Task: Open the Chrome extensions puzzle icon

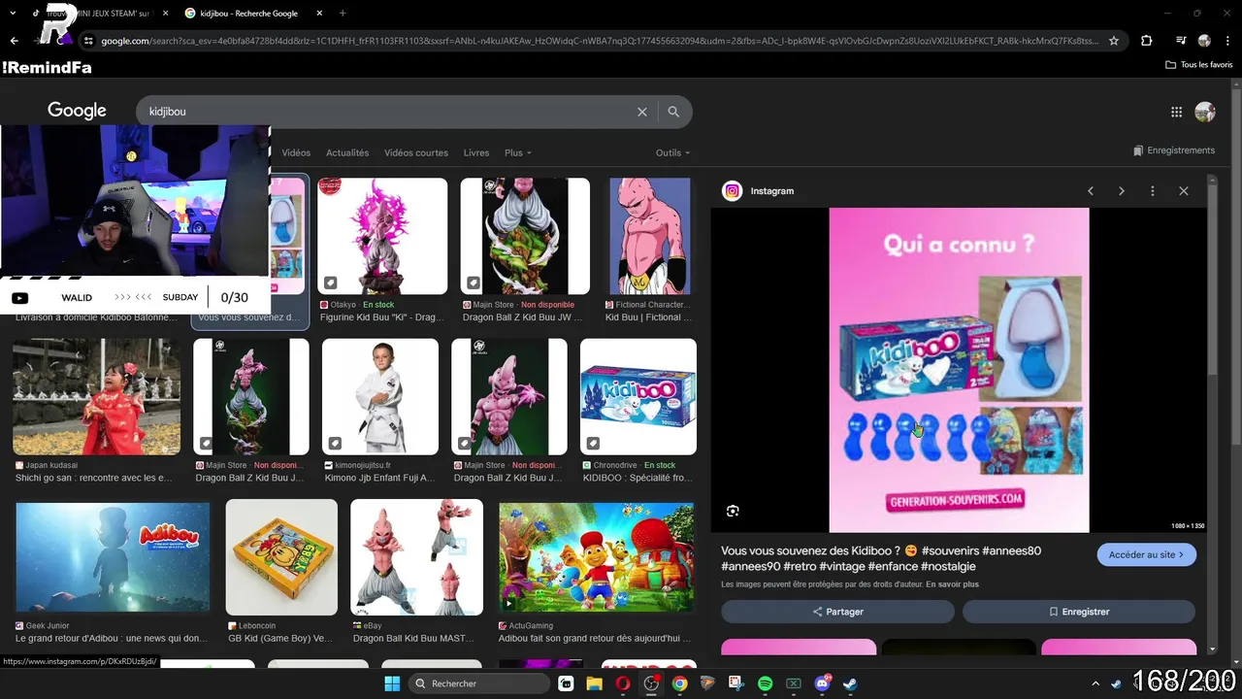Action: (x=1146, y=41)
